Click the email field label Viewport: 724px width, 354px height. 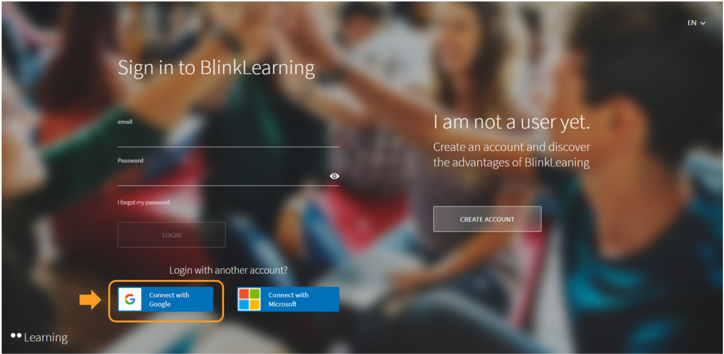125,122
